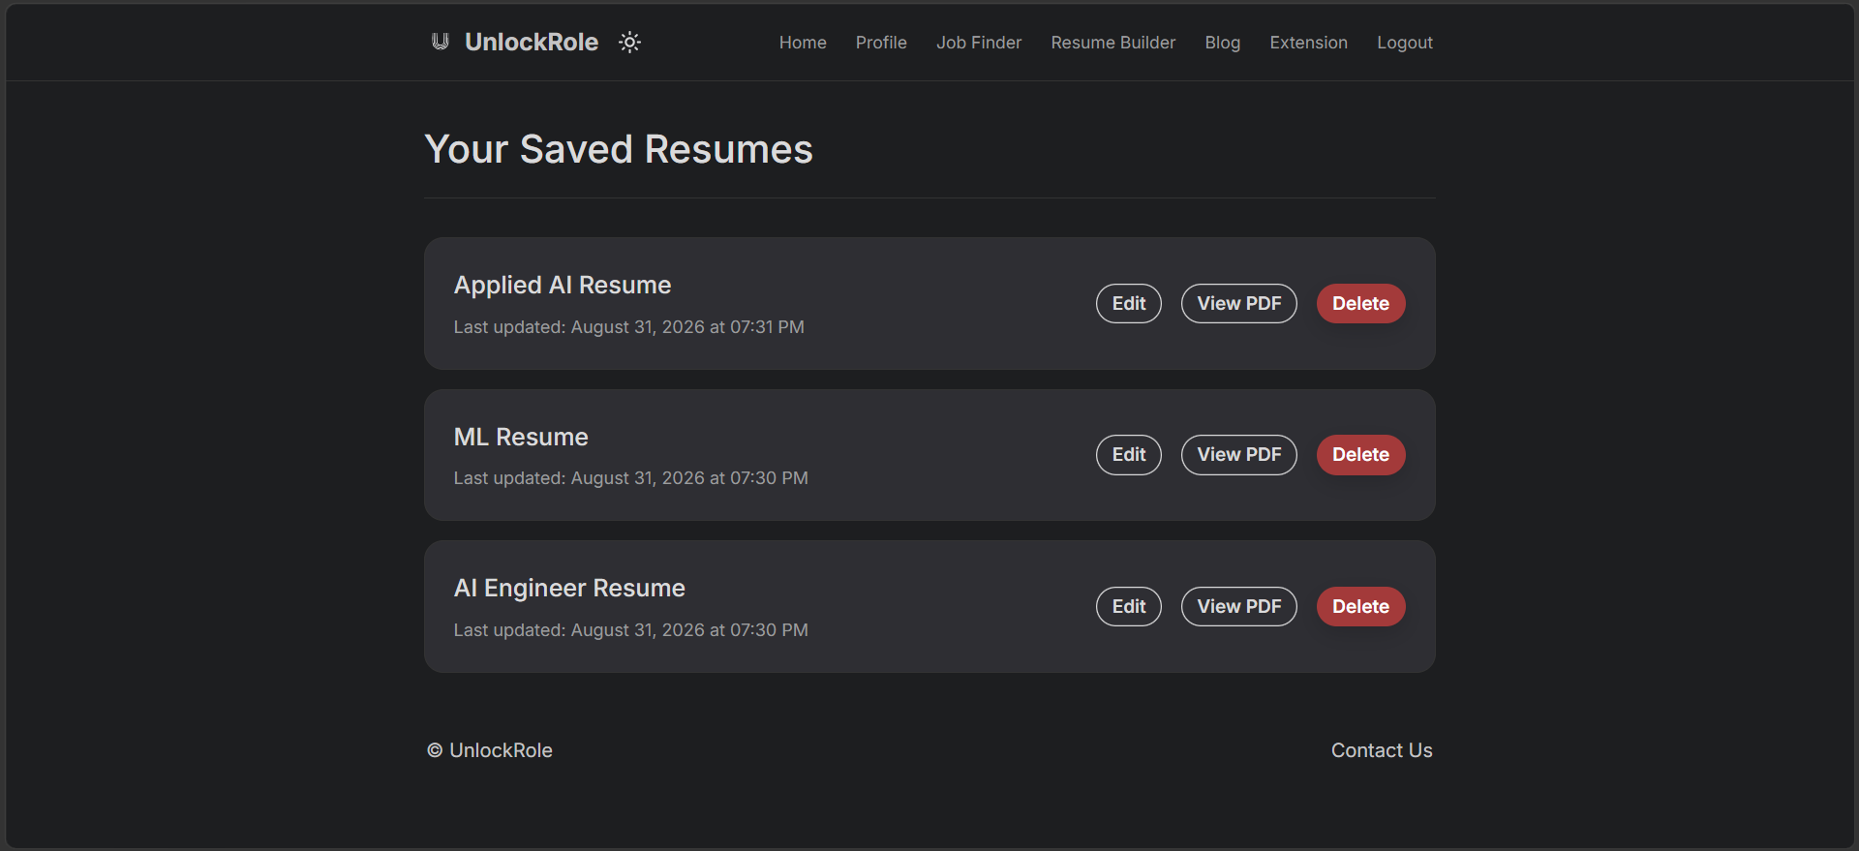1859x851 pixels.
Task: Go to the Profile page
Action: pos(881,43)
